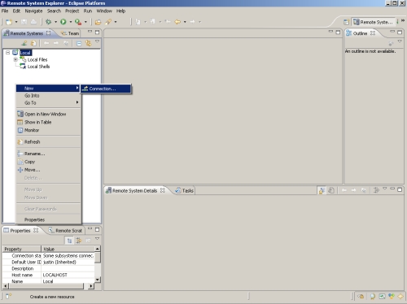This screenshot has height=304, width=407.
Task: Click the External Tools run icon
Action: point(78,22)
